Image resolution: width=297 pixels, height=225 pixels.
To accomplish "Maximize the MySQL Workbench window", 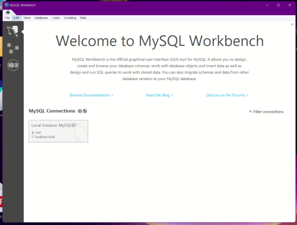I will coord(279,5).
